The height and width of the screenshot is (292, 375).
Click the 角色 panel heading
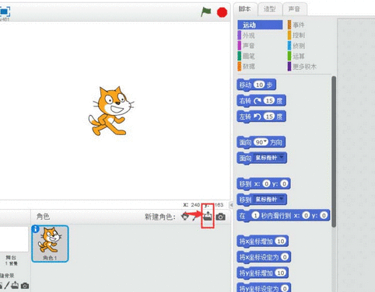coord(43,216)
